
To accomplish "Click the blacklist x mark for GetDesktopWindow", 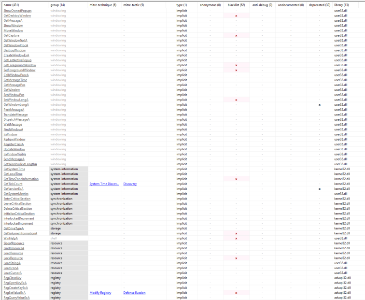I will pos(236,16).
